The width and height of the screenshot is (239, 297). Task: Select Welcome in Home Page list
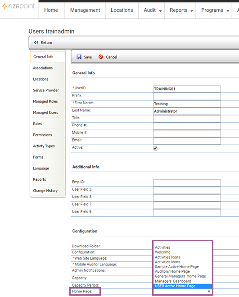click(162, 252)
